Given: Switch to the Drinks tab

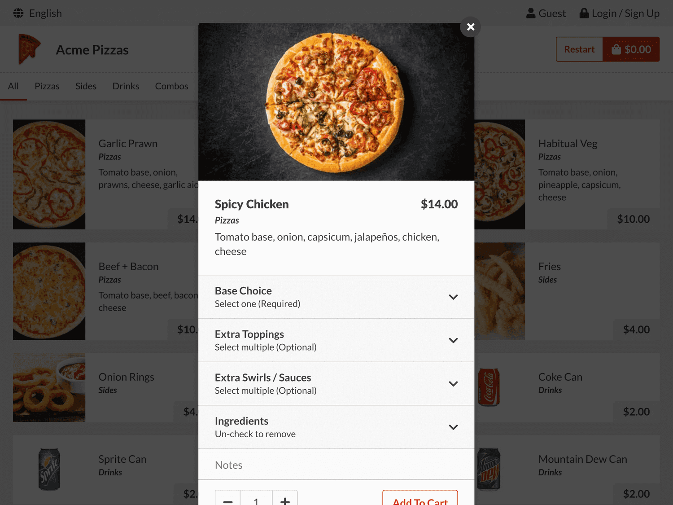Looking at the screenshot, I should pos(126,86).
